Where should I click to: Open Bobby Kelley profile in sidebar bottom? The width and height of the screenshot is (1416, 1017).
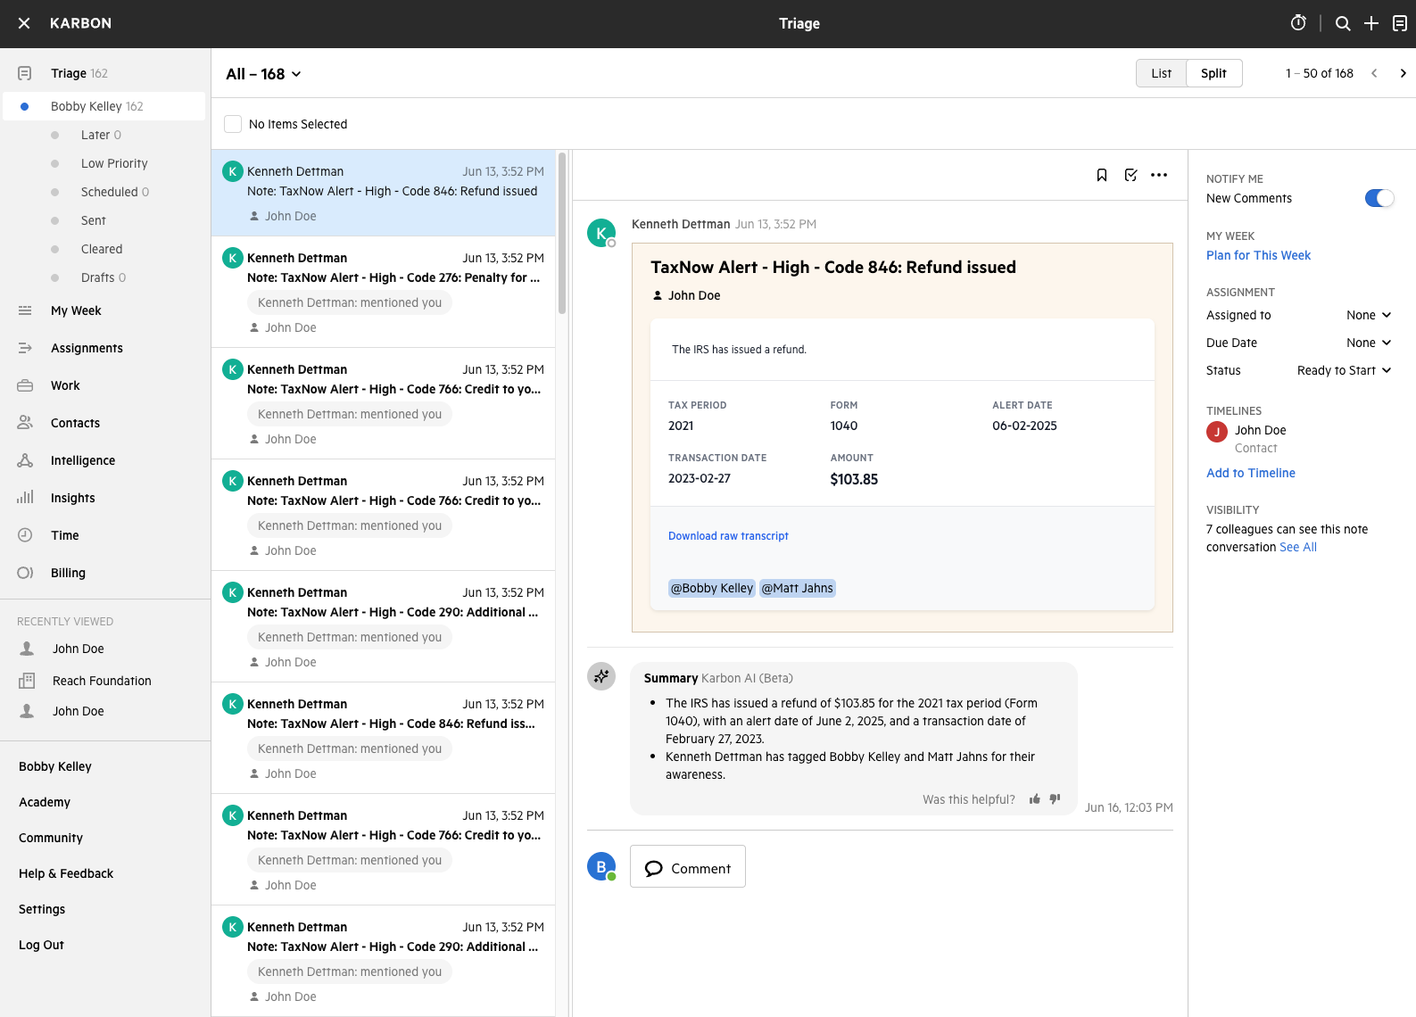pyautogui.click(x=55, y=766)
